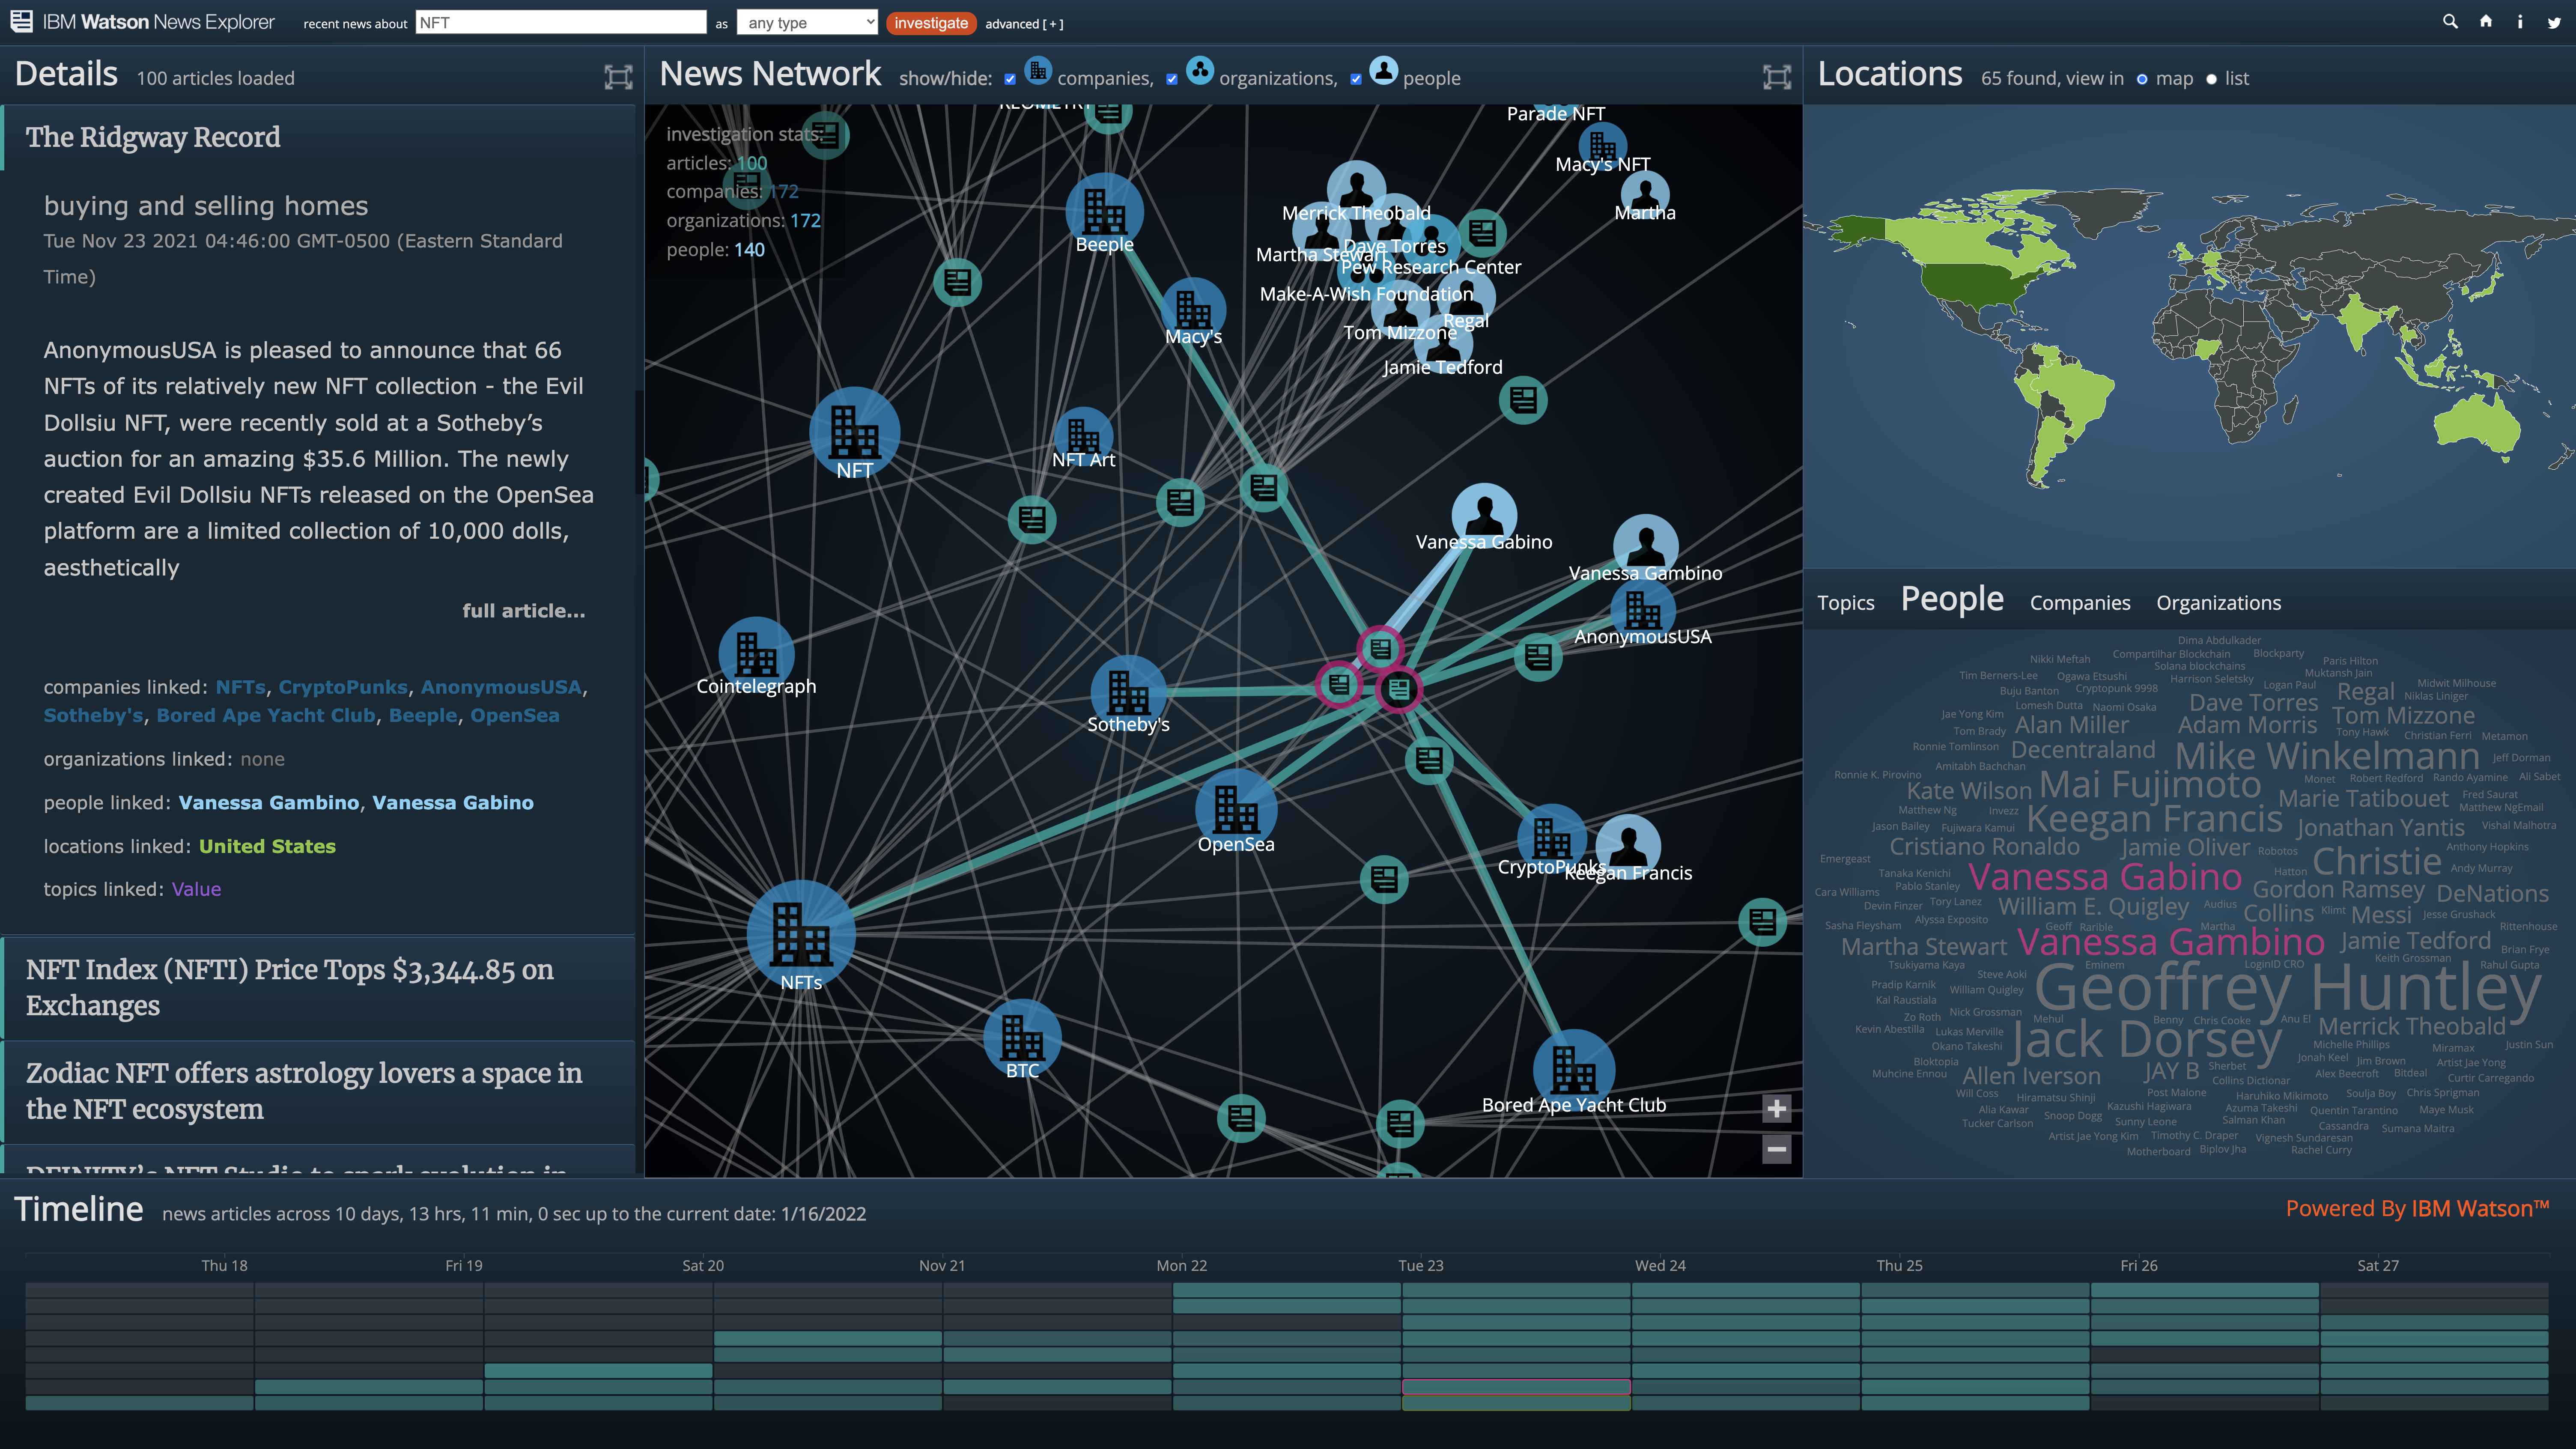Viewport: 2576px width, 1449px height.
Task: Open the Topics tab
Action: click(x=1845, y=602)
